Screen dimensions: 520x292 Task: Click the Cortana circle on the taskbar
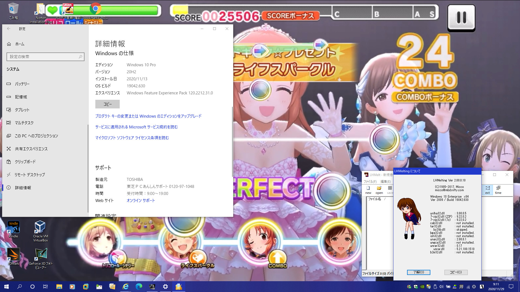[32, 287]
